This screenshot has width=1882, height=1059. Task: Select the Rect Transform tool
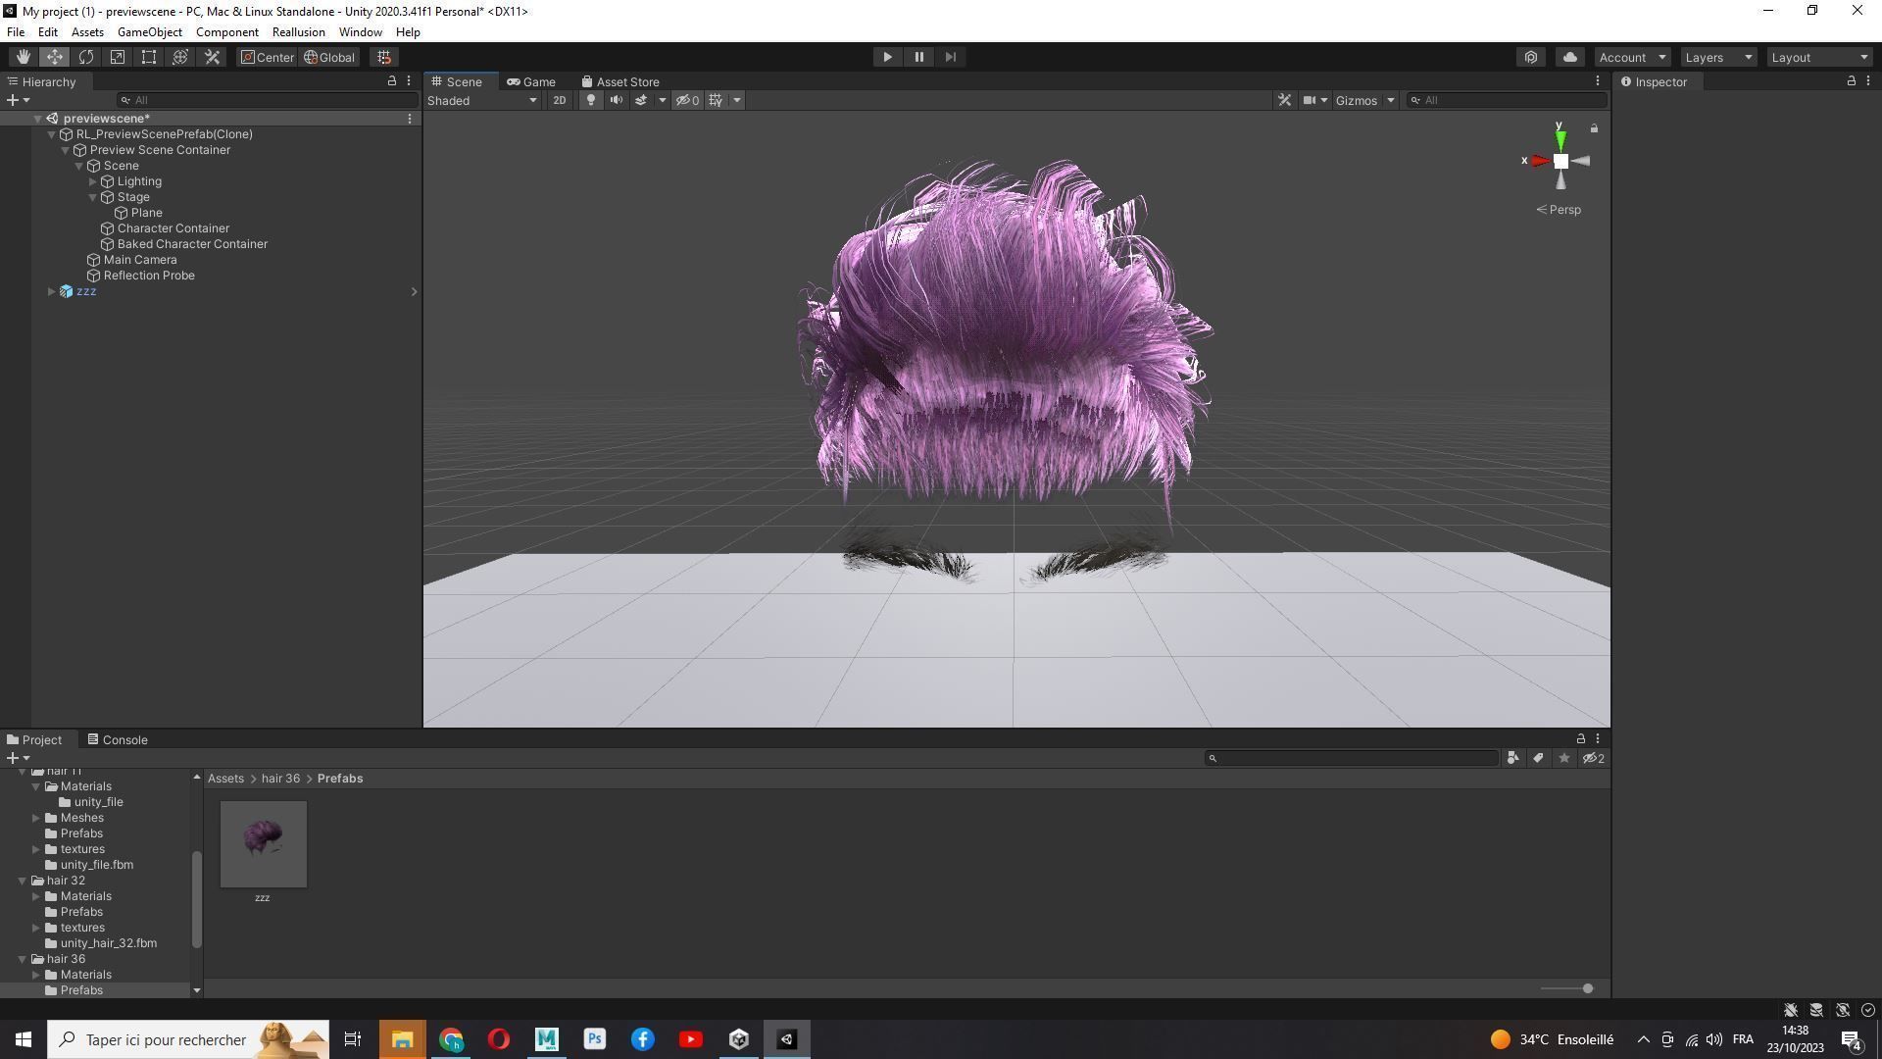coord(149,57)
